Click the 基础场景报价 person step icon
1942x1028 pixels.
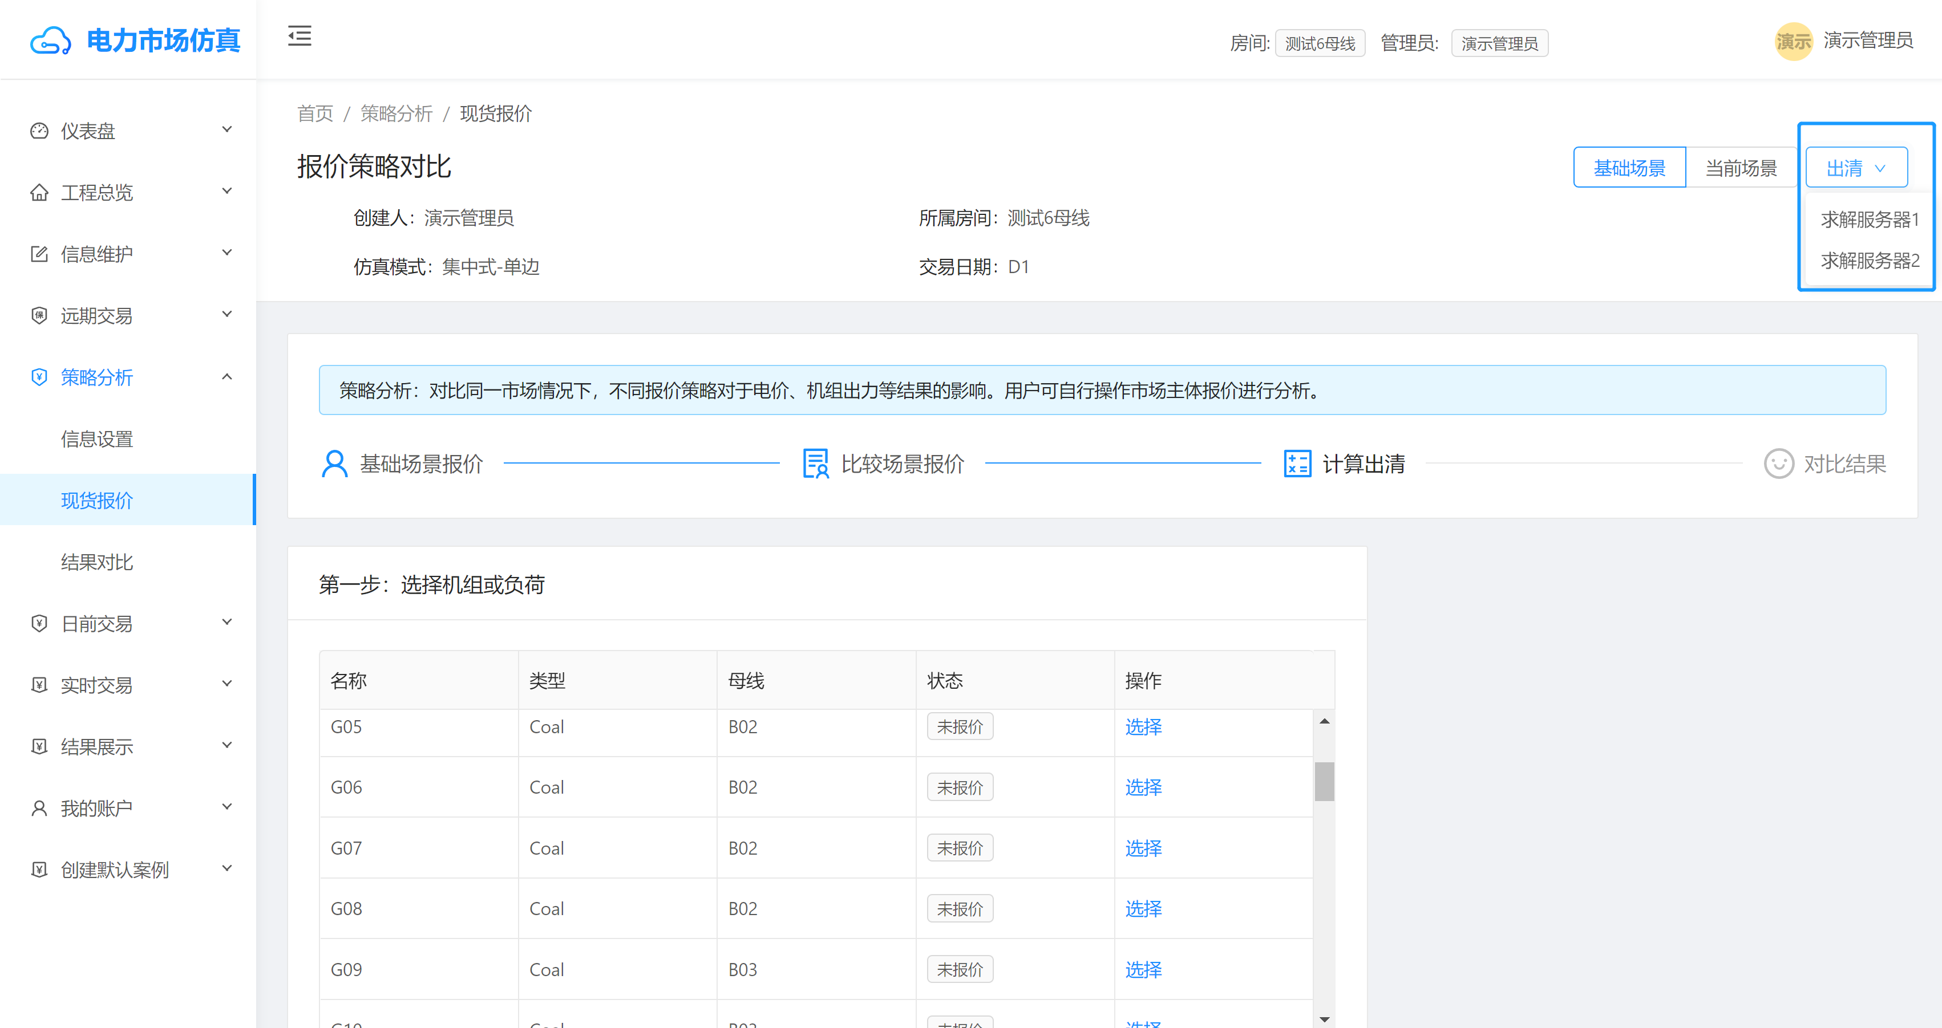335,464
